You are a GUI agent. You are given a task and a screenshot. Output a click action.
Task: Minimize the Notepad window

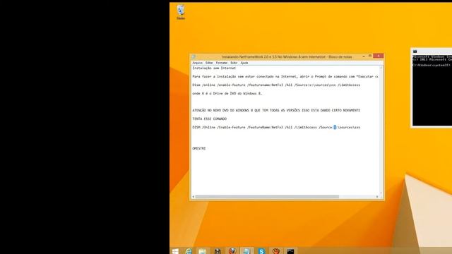[364, 56]
